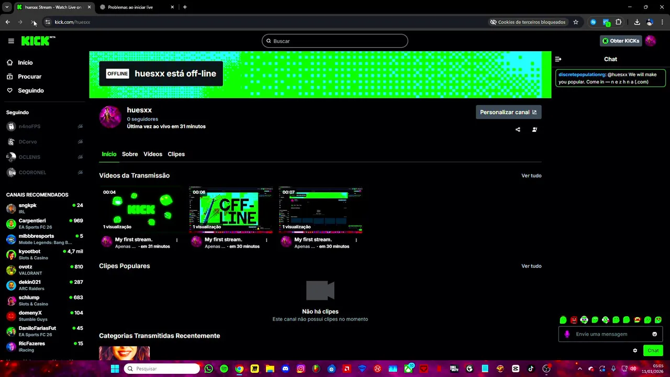Send message with green Chat button
Screen dimensions: 670x377
tap(653, 350)
